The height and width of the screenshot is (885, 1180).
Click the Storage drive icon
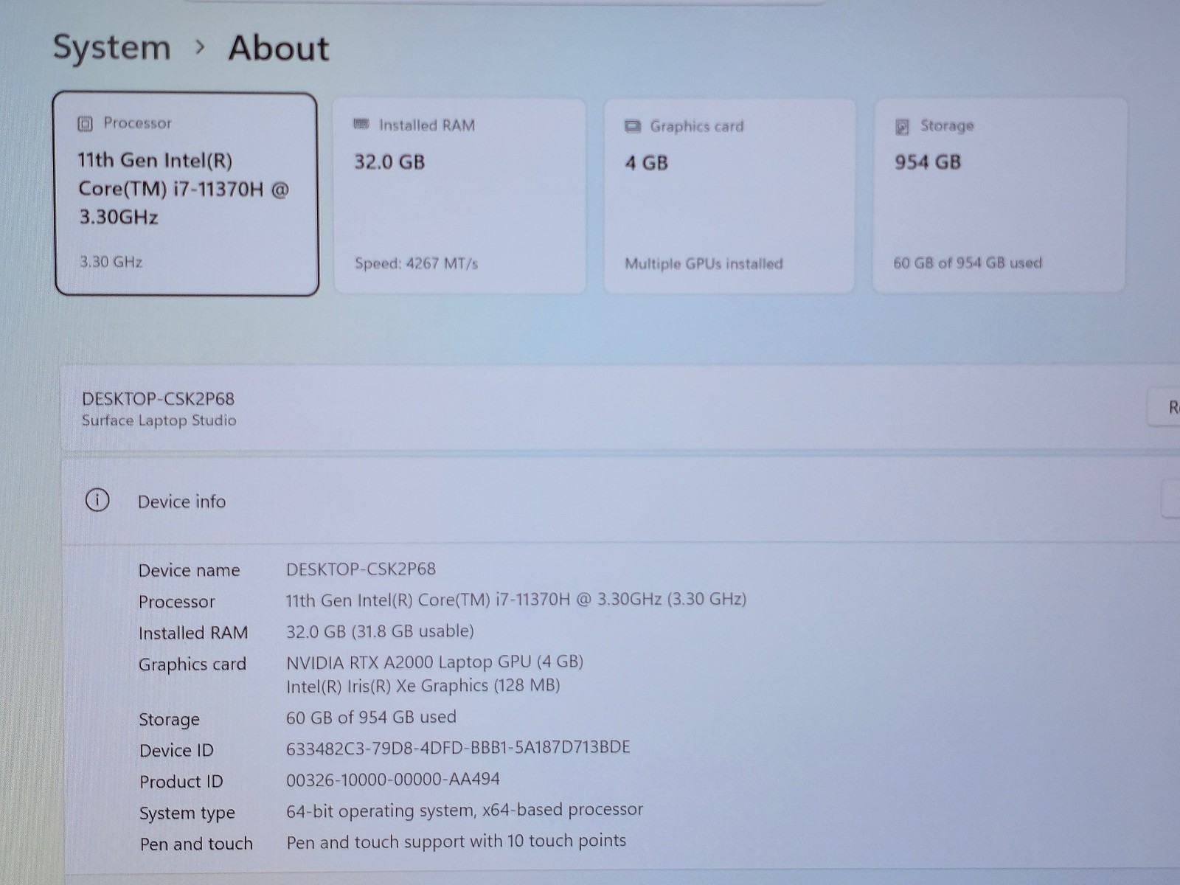point(902,127)
